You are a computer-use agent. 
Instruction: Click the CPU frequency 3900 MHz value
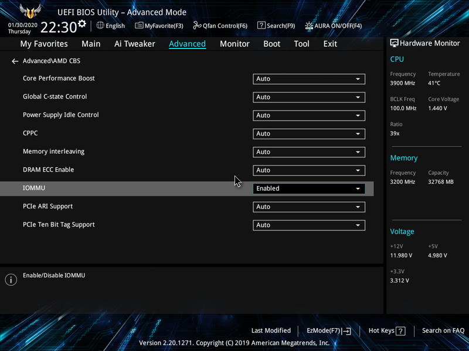pyautogui.click(x=402, y=83)
